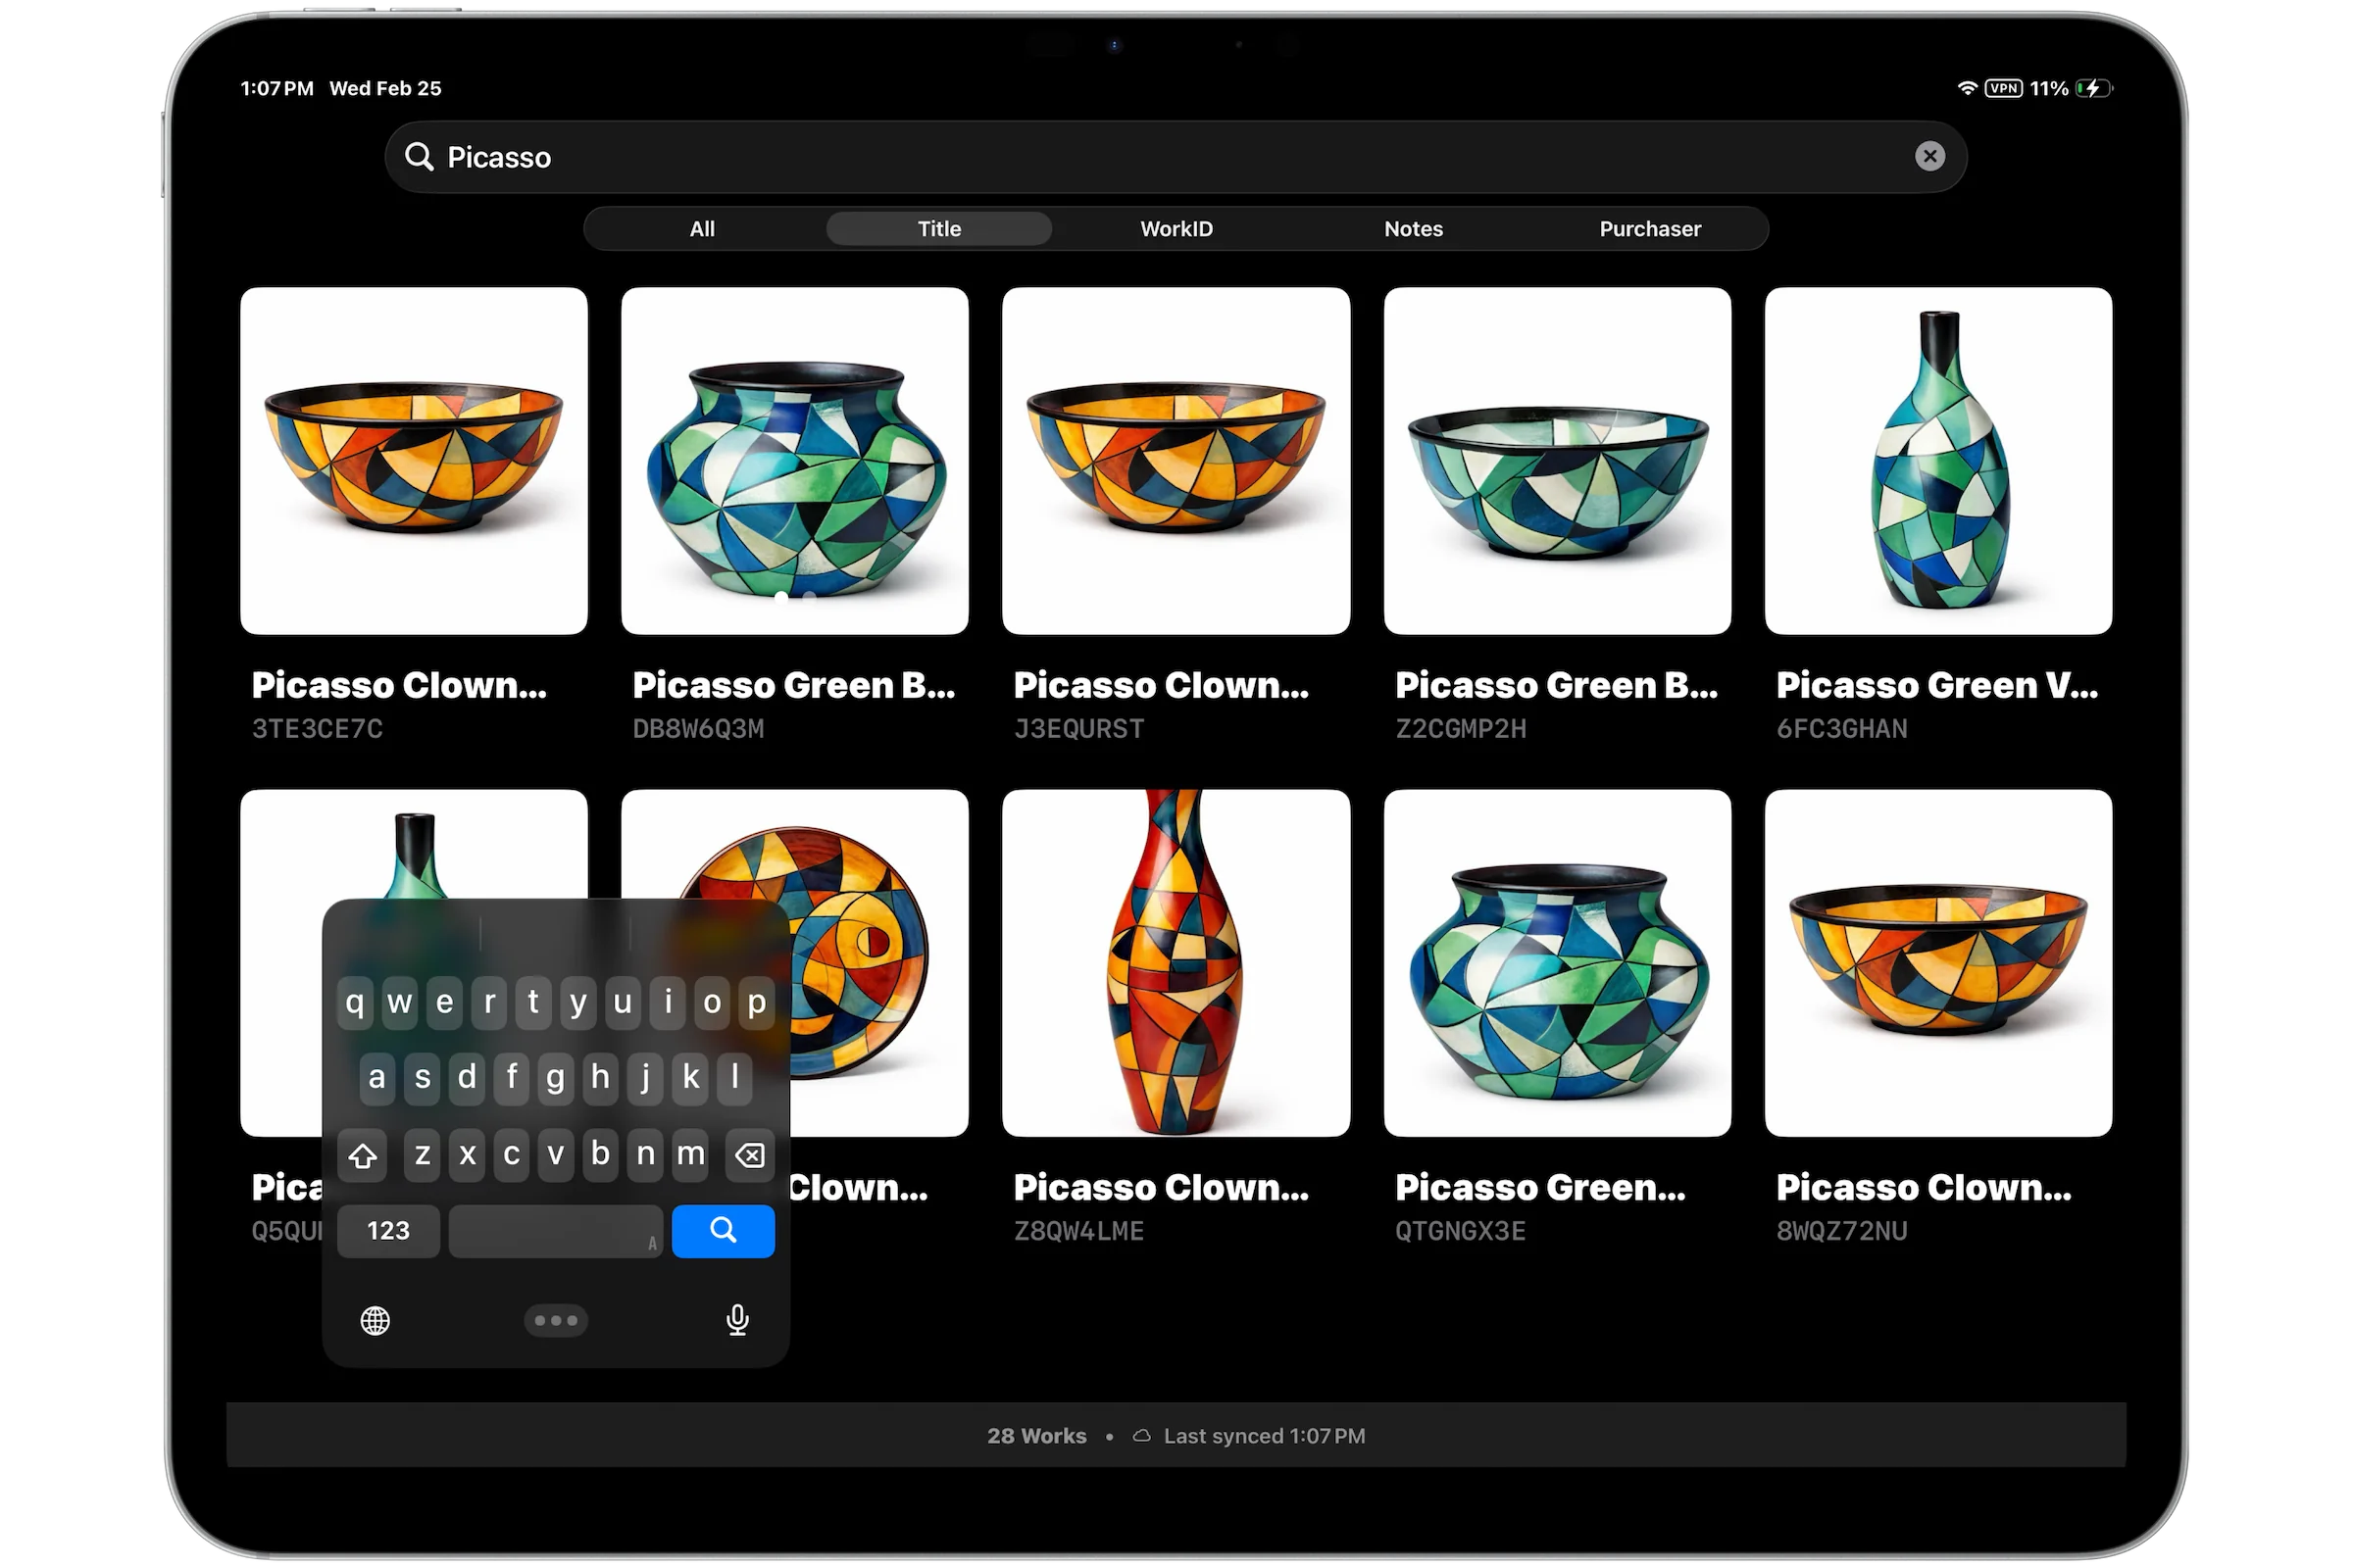
Task: Tap the three-dot keyboard handle
Action: pyautogui.click(x=556, y=1321)
